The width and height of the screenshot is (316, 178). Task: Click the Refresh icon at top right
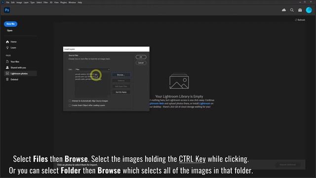pyautogui.click(x=296, y=20)
